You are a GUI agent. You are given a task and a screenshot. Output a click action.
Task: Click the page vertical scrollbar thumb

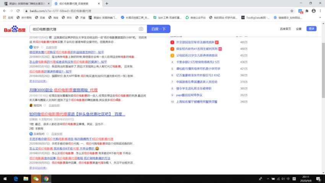323,70
